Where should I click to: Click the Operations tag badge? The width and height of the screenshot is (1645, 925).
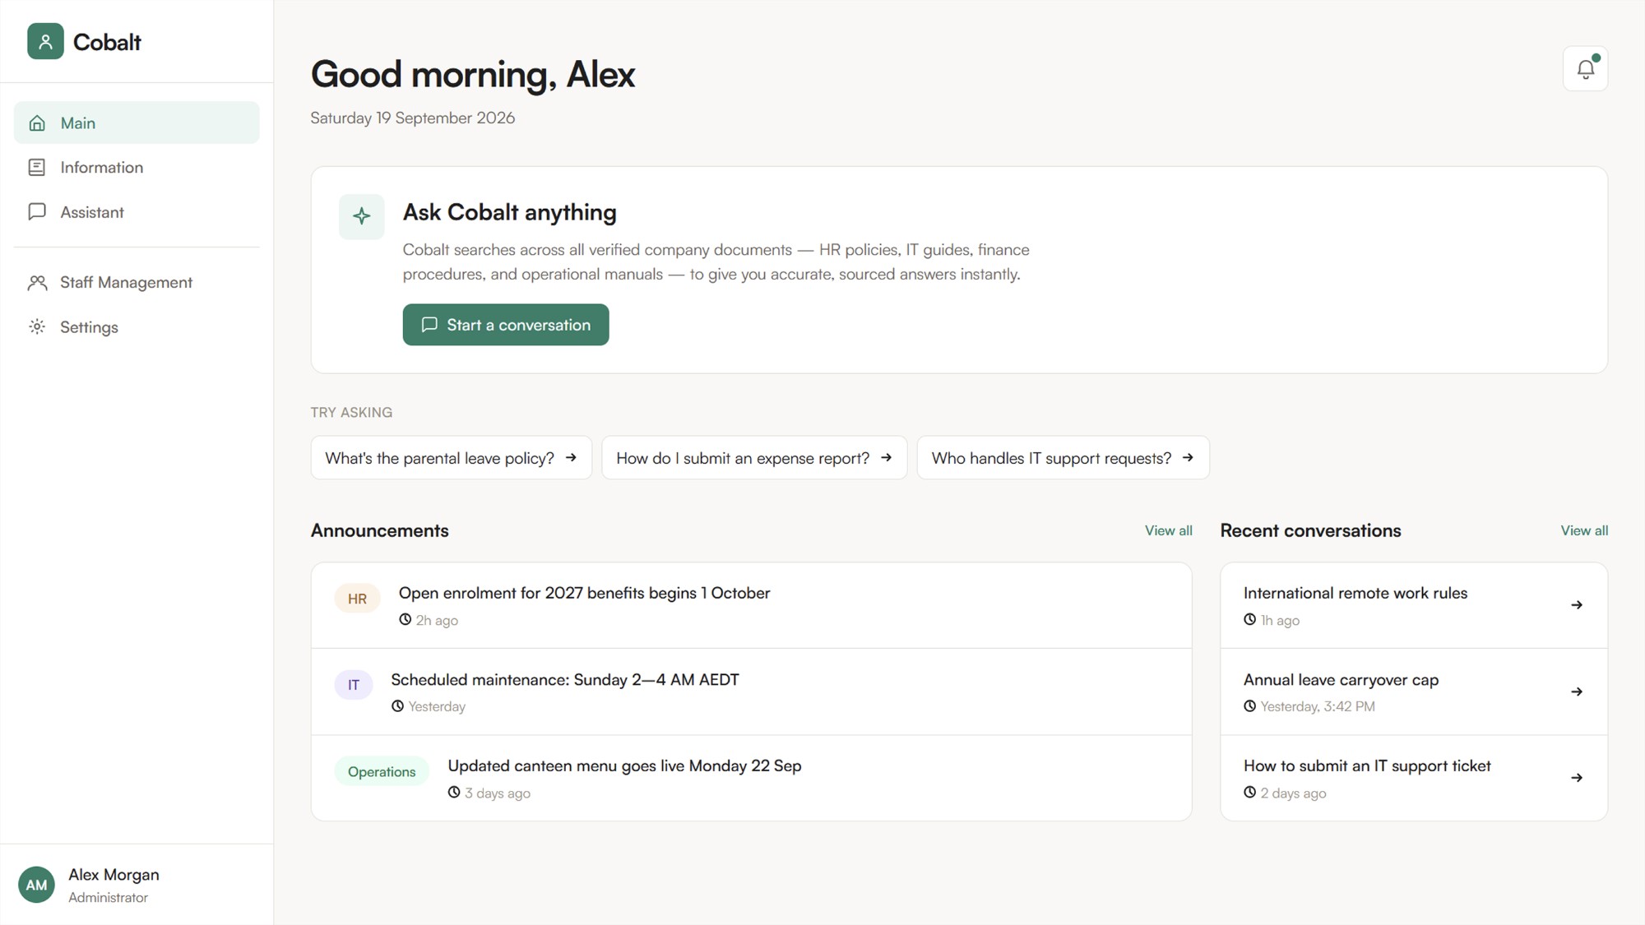(x=382, y=771)
